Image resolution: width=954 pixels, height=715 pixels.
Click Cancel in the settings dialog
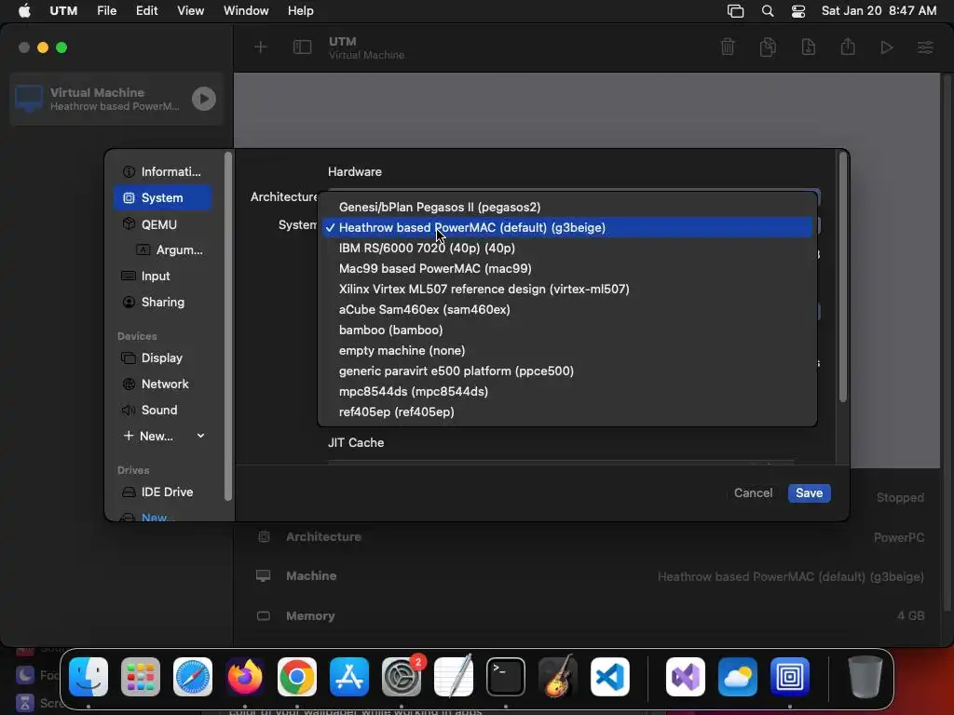click(753, 493)
